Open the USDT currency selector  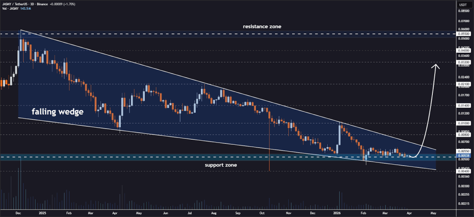click(x=463, y=5)
